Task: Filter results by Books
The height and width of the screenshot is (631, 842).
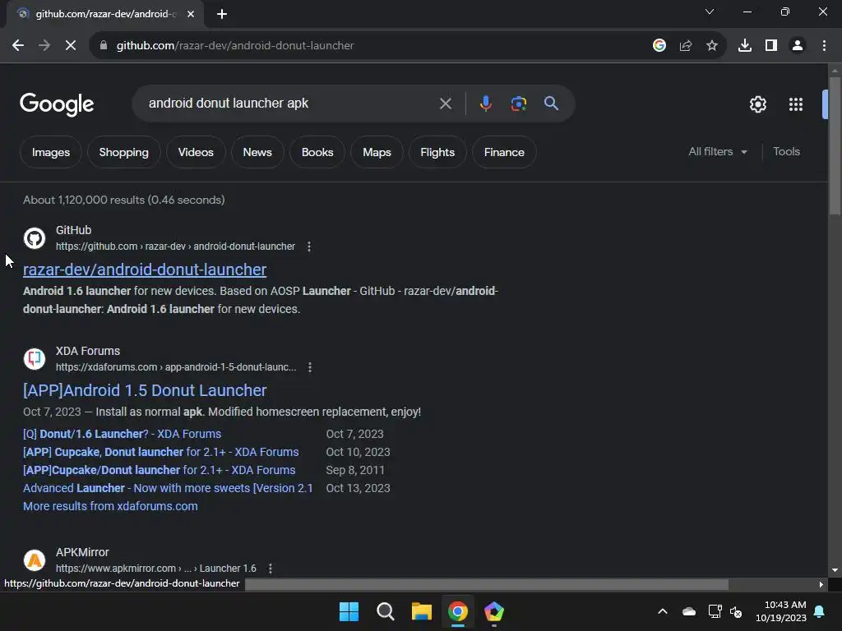Action: tap(317, 152)
